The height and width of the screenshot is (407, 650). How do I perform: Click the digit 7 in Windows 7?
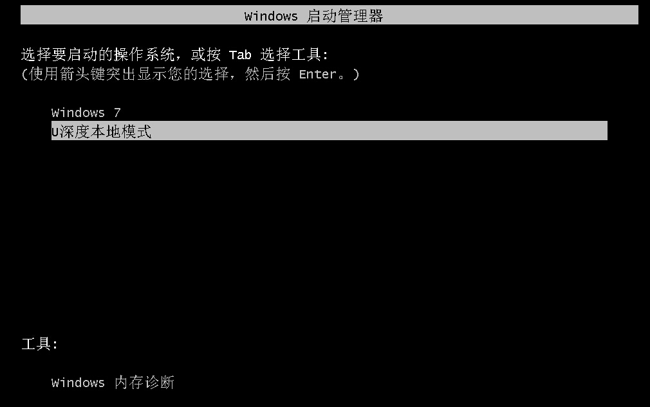click(x=117, y=113)
